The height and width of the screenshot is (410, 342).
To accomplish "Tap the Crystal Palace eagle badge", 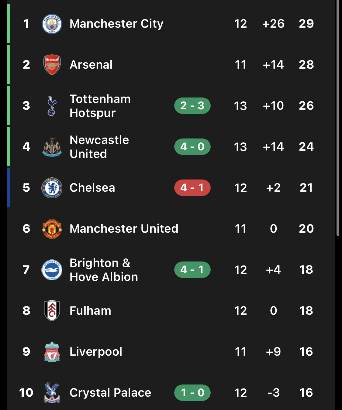I will coord(52,393).
